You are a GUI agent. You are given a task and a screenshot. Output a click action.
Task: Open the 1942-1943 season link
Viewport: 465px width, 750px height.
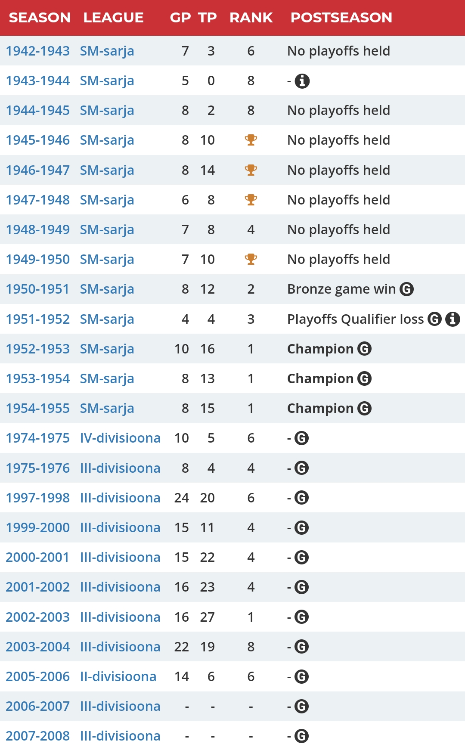click(x=38, y=51)
